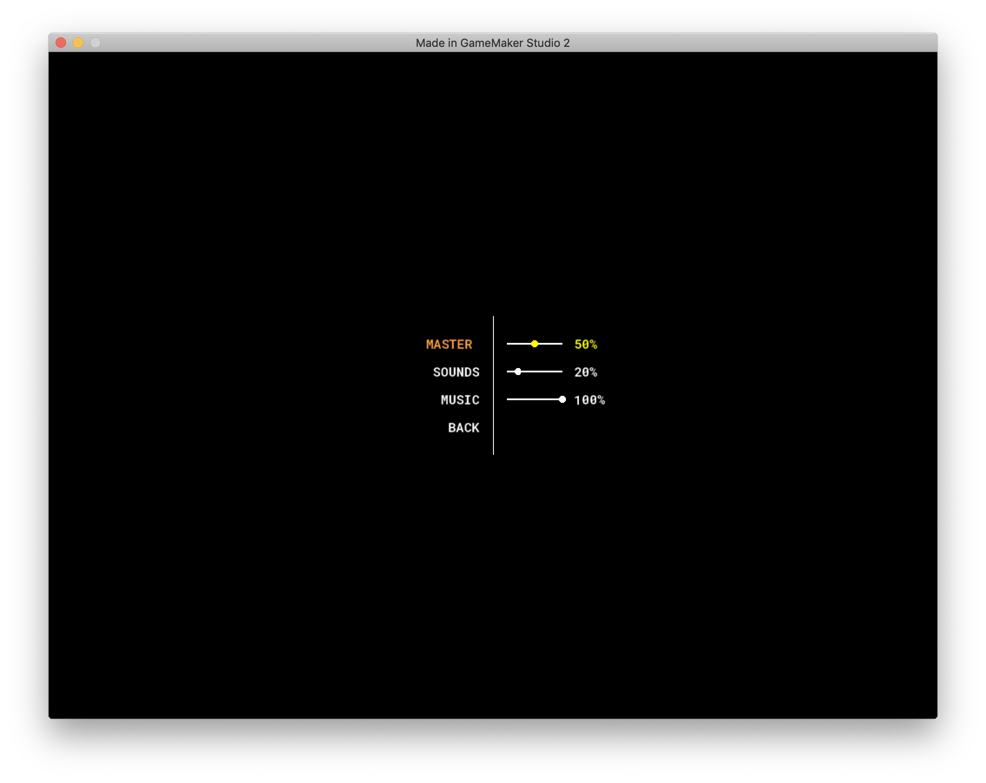
Task: Click the disabled grey zoom window button
Action: coord(95,43)
